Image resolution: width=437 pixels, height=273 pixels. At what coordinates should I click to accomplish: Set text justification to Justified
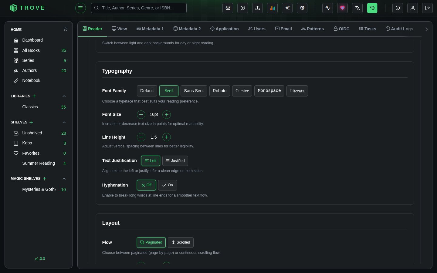tap(175, 161)
